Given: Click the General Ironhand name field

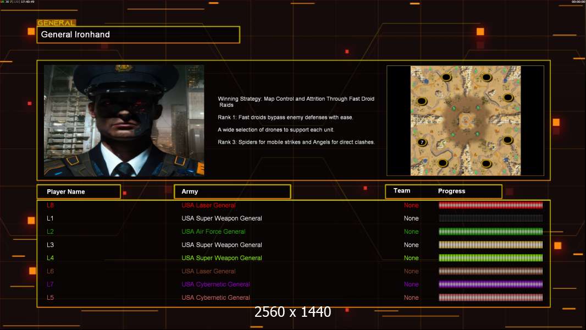Looking at the screenshot, I should 138,35.
